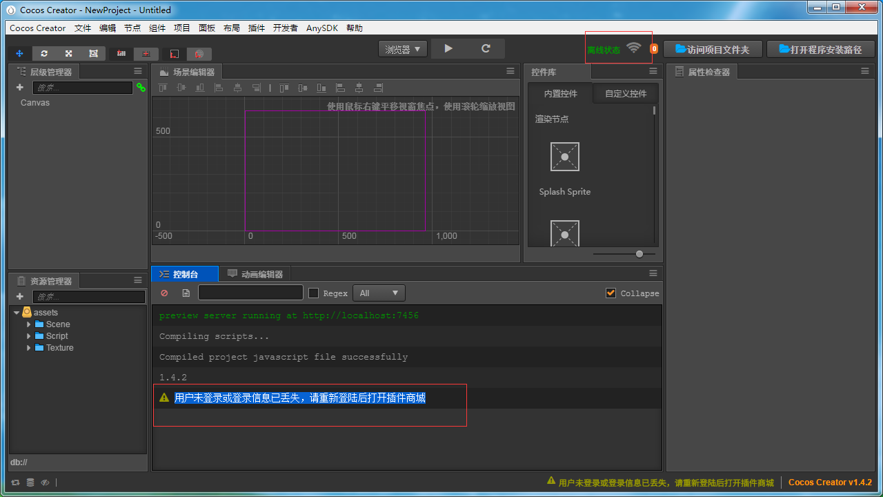
Task: Open the assets panel options menu
Action: (x=138, y=280)
